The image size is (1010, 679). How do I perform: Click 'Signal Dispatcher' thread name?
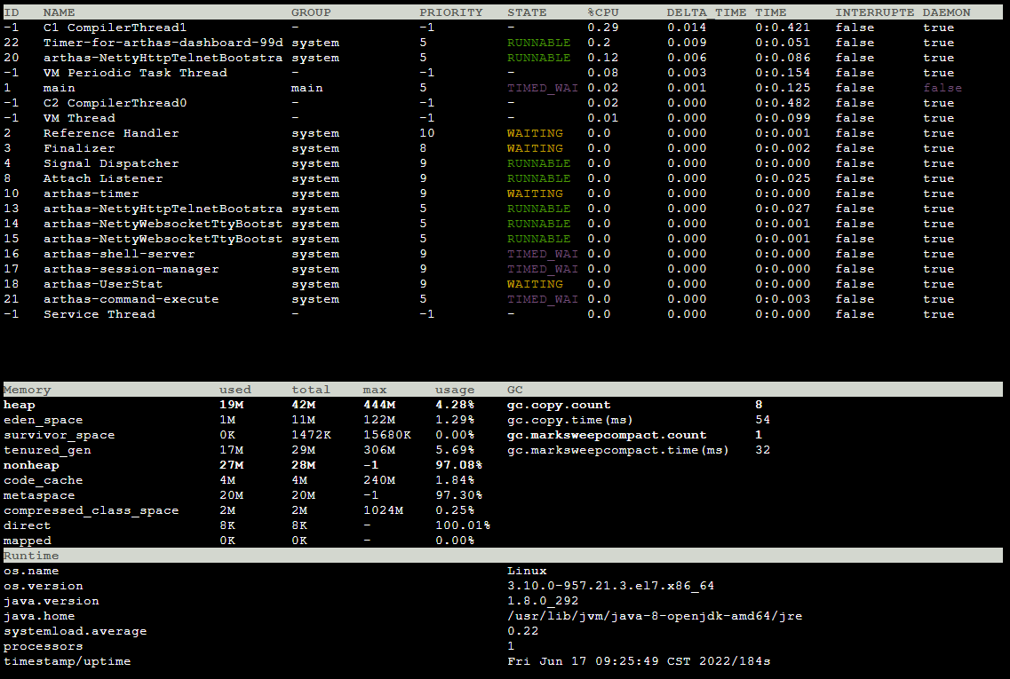[111, 163]
